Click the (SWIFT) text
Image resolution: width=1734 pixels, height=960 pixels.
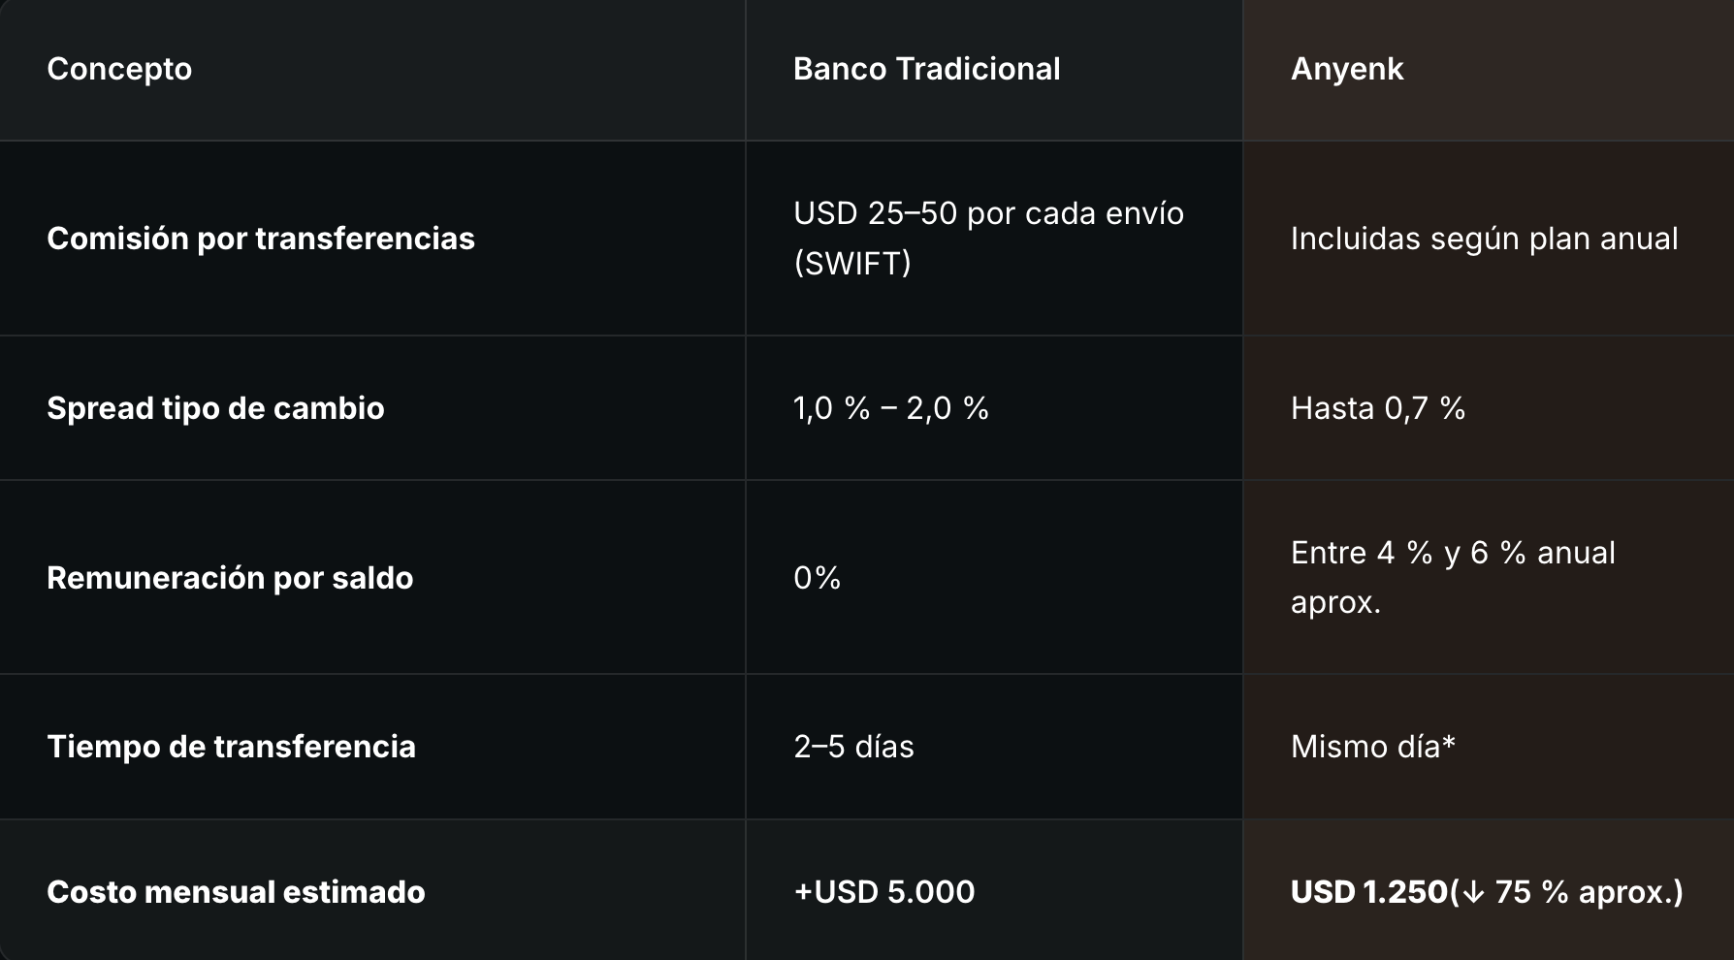pos(851,263)
